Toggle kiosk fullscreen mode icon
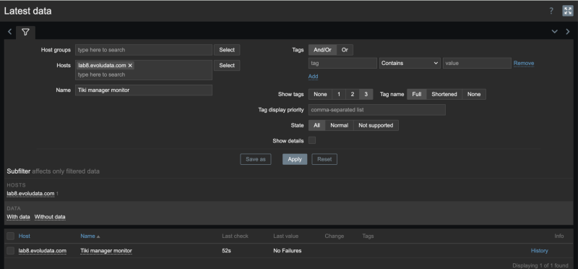Image resolution: width=578 pixels, height=269 pixels. coord(568,11)
